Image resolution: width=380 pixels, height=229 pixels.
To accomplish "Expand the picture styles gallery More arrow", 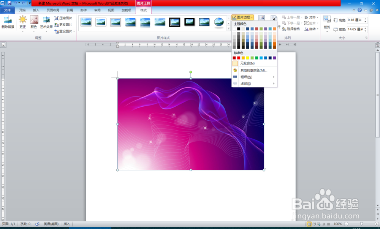I will pyautogui.click(x=228, y=29).
